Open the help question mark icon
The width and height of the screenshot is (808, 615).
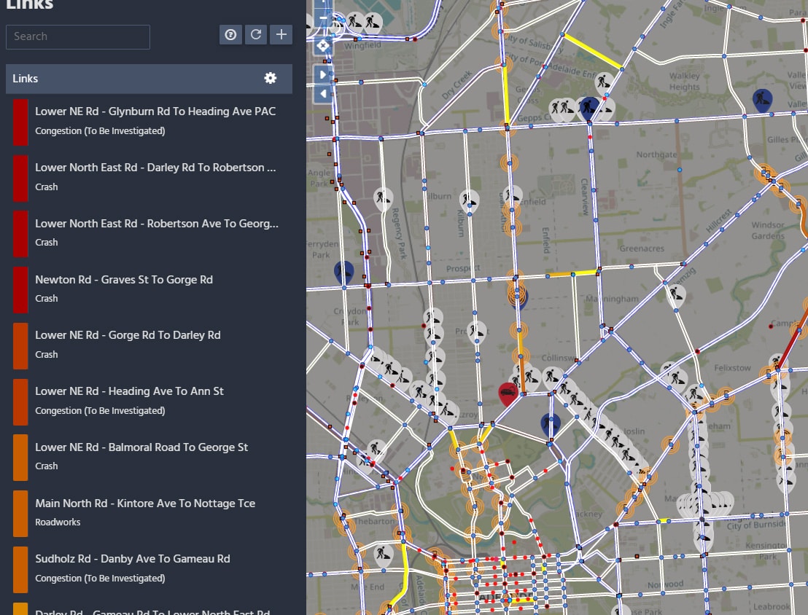[x=230, y=34]
